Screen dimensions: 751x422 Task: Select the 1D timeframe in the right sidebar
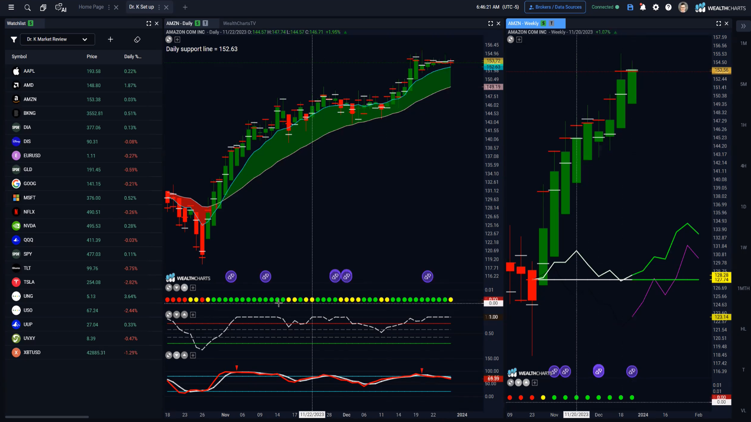(x=743, y=207)
